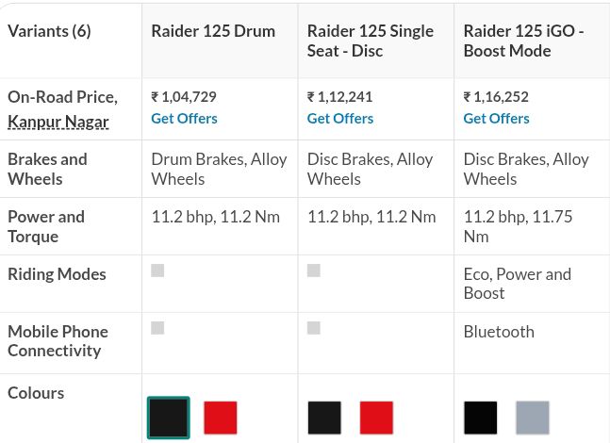
Task: Click the ₹ 1,04,729 on-road price
Action: point(184,96)
